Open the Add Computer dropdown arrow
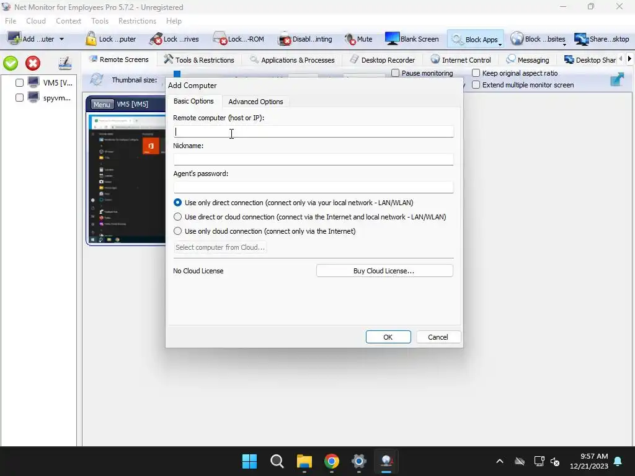The height and width of the screenshot is (476, 635). click(61, 39)
